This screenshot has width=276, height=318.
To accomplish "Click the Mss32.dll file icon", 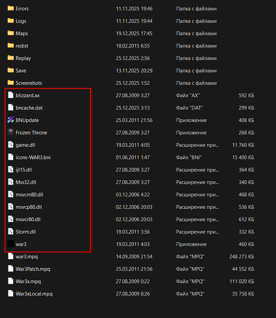I will point(10,182).
